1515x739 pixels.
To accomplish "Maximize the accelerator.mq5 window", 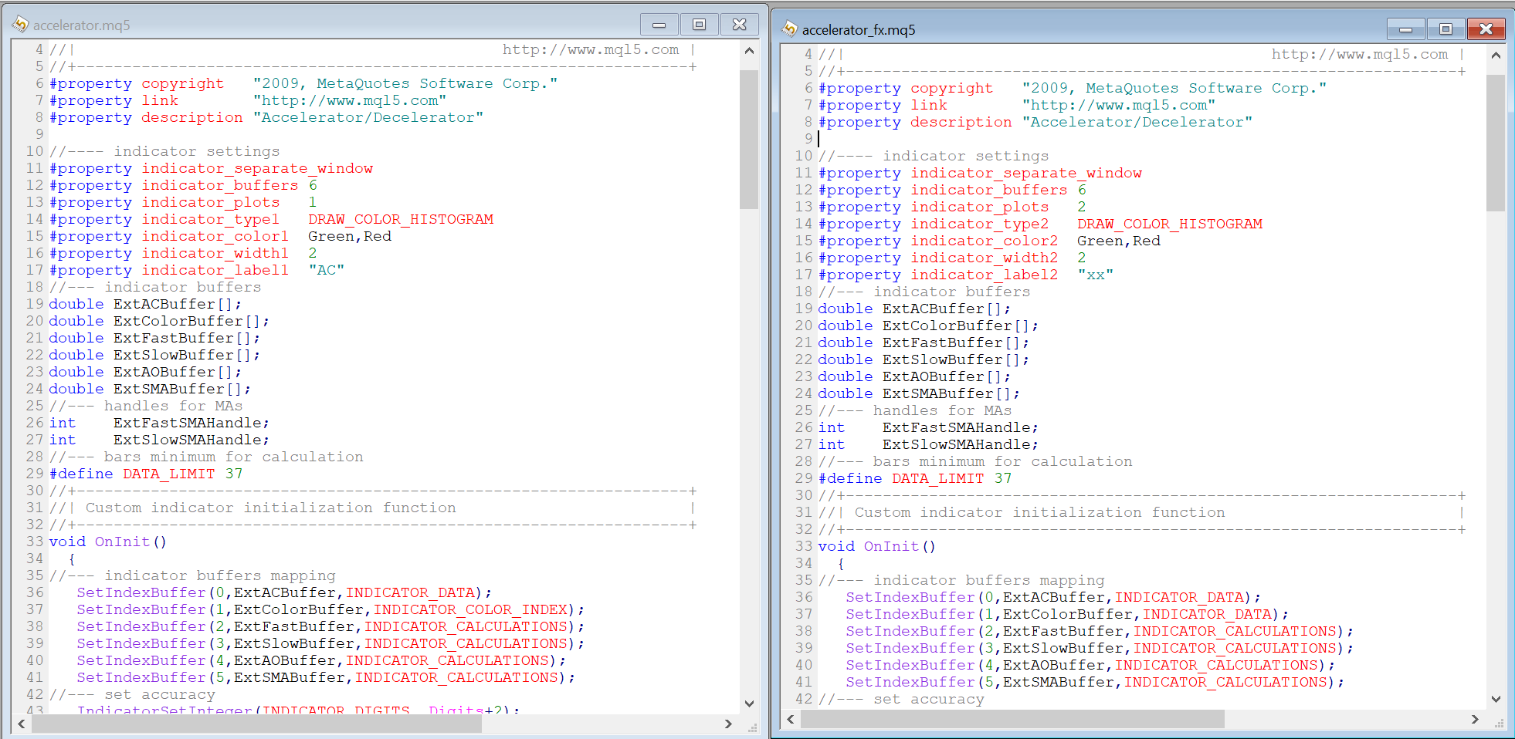I will (699, 25).
